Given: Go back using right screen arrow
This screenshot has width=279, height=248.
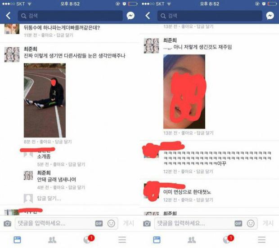Looking at the screenshot, I should point(148,16).
